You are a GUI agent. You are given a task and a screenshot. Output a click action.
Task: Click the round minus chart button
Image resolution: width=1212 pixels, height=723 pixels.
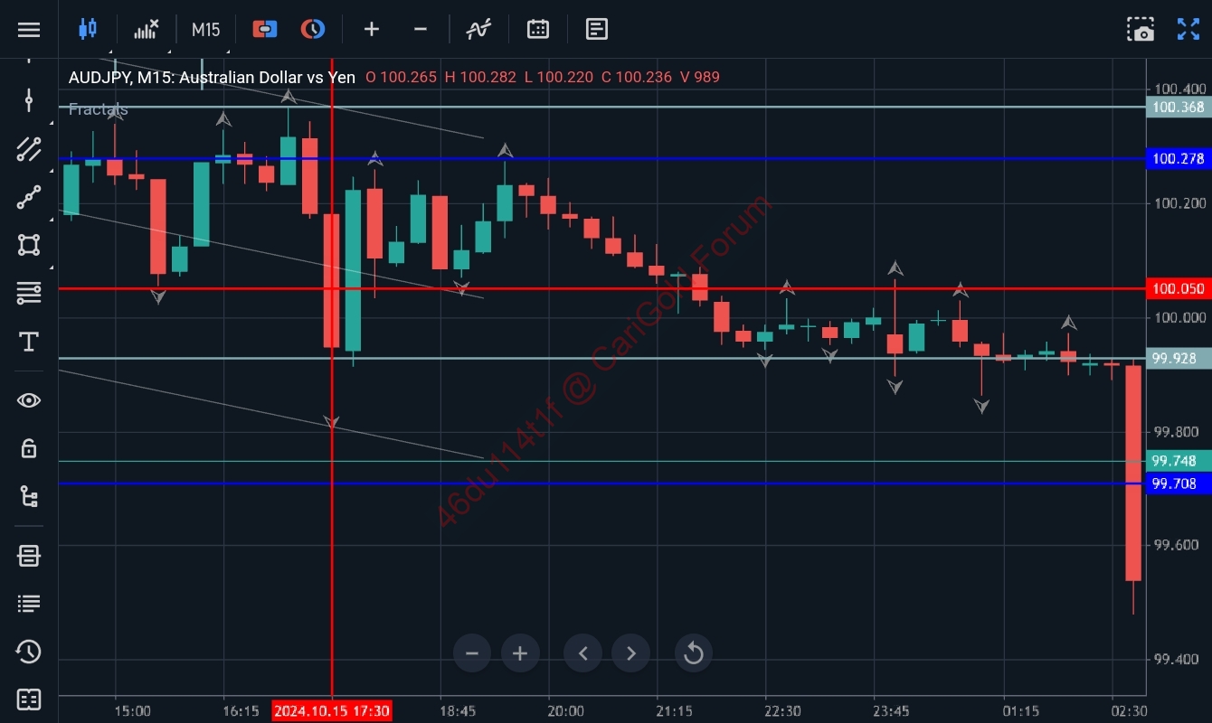point(472,653)
